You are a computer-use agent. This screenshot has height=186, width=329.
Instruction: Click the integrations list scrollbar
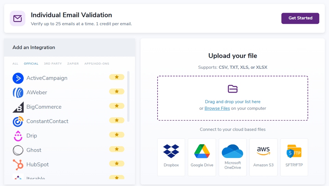[x=128, y=96]
